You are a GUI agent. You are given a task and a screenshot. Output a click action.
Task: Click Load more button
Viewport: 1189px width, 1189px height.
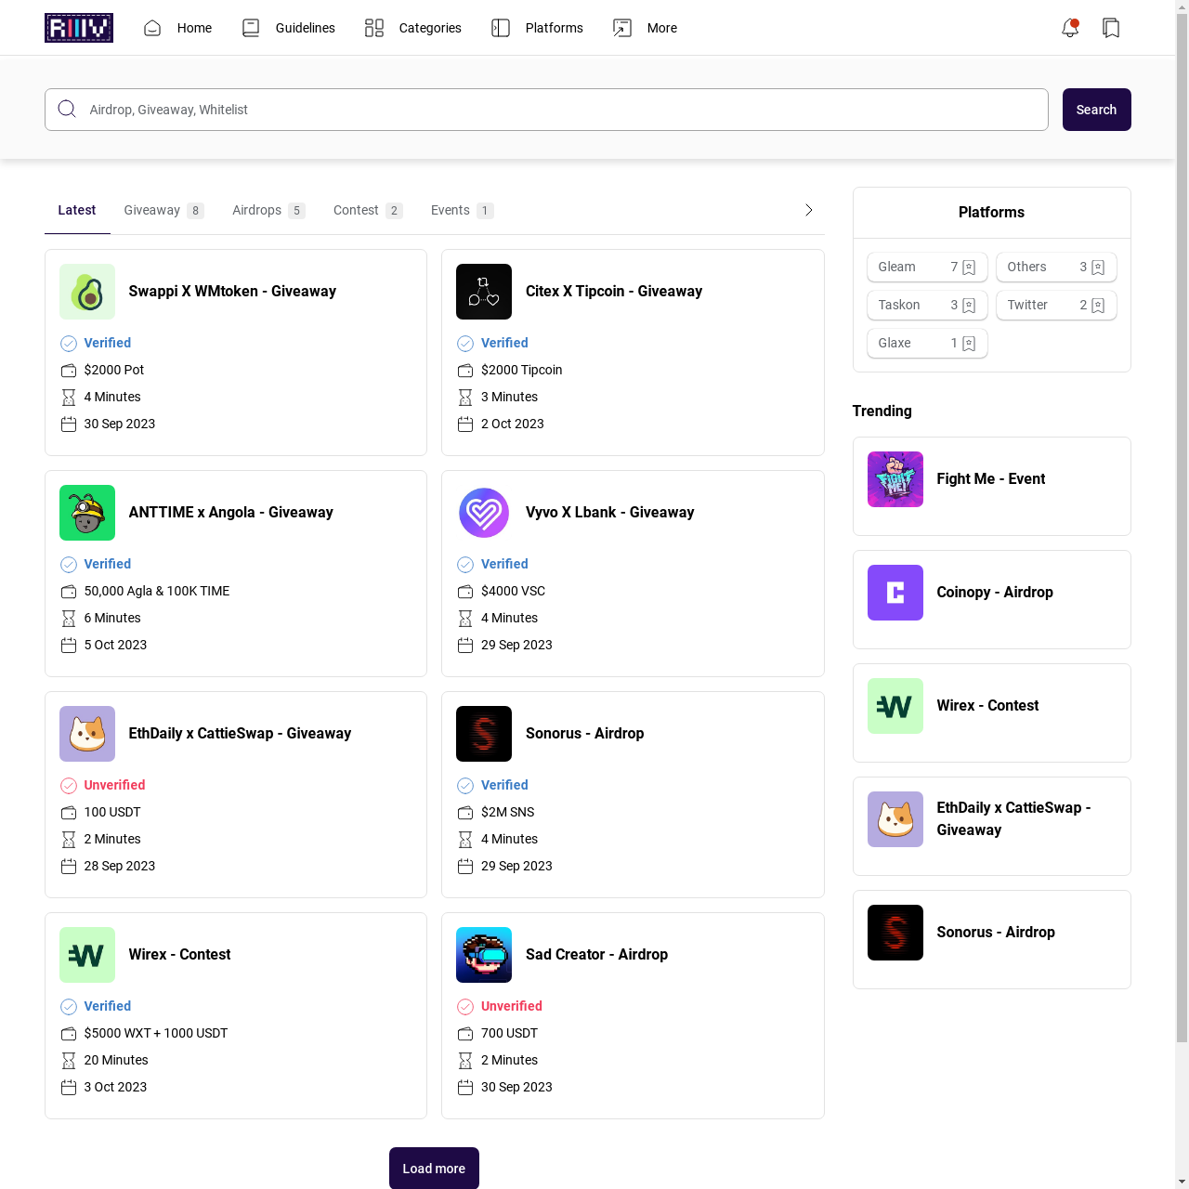click(x=434, y=1169)
